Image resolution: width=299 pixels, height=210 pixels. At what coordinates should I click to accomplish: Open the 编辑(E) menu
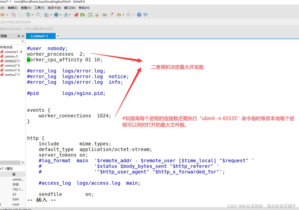pyautogui.click(x=13, y=8)
